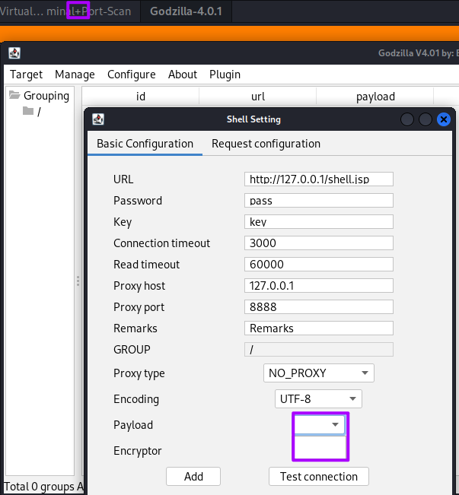The image size is (459, 495).
Task: Click the Proxy port field
Action: [x=319, y=307]
